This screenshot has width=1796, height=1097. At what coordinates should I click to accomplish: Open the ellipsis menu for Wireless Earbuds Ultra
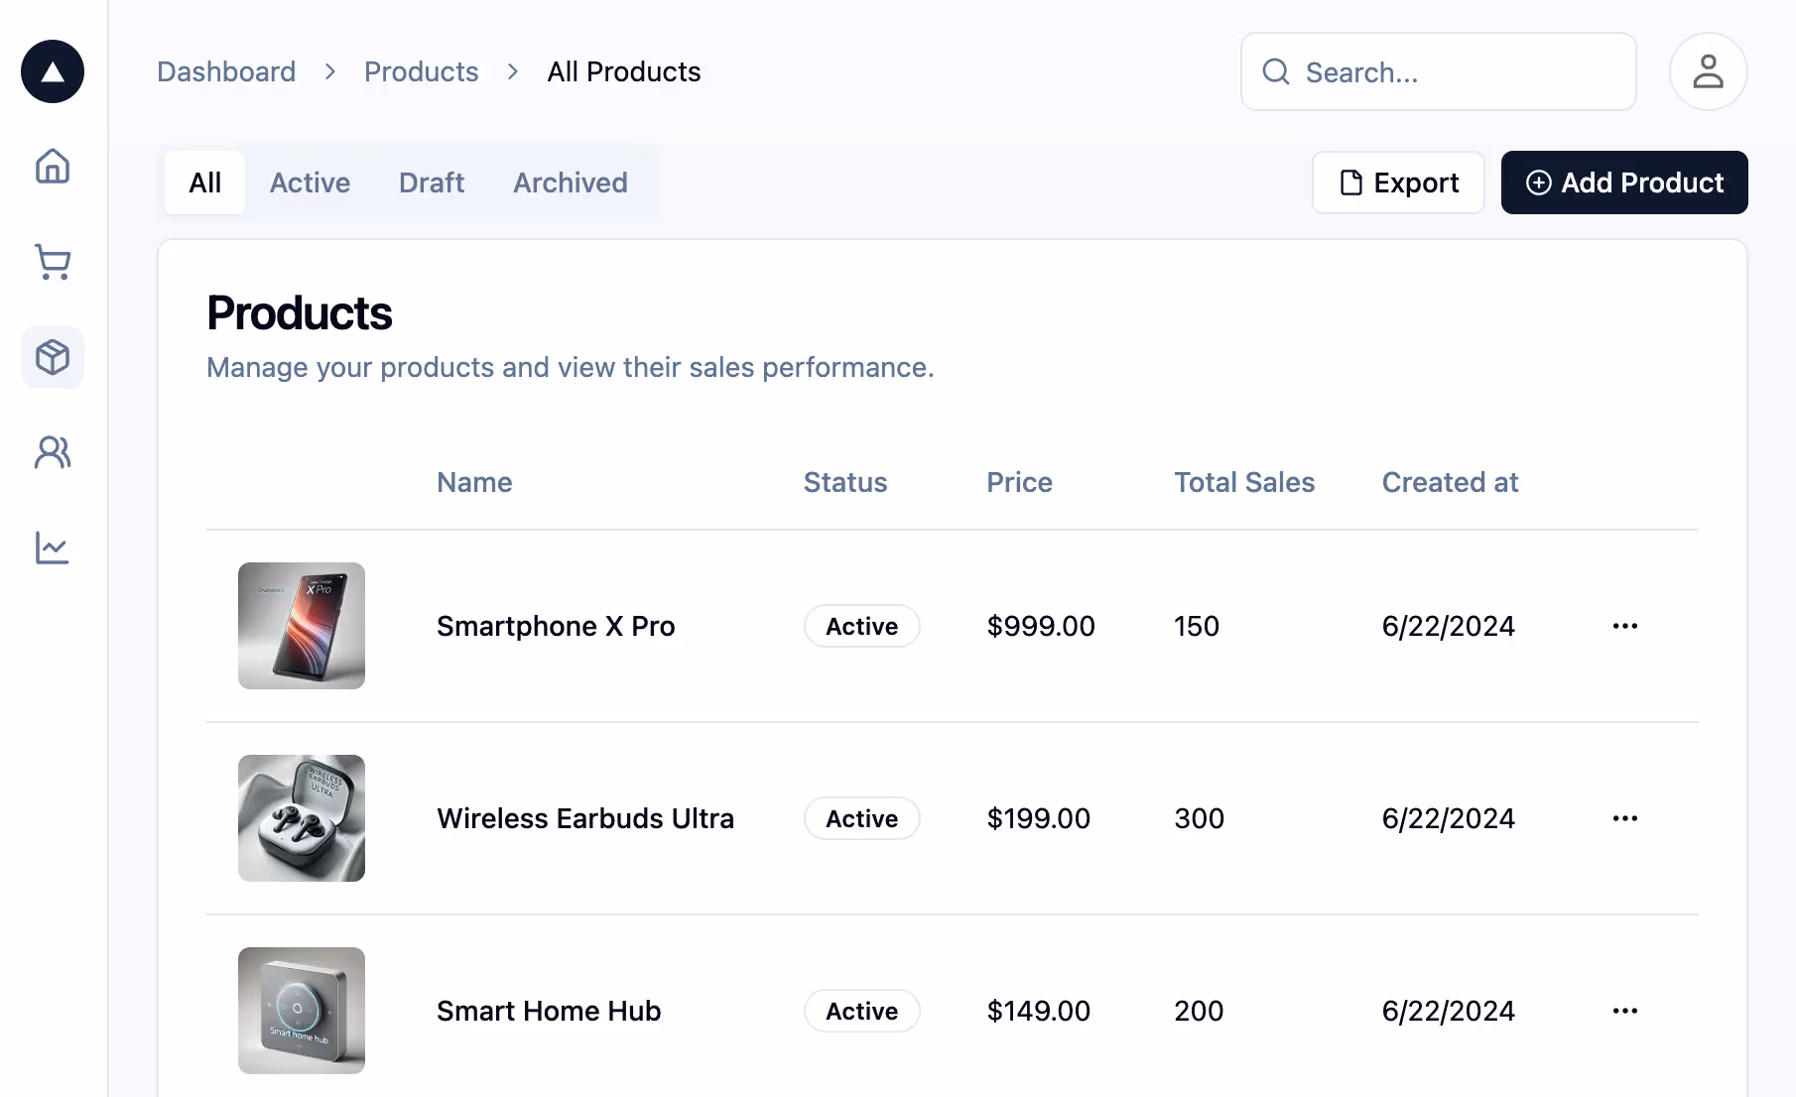(1624, 818)
